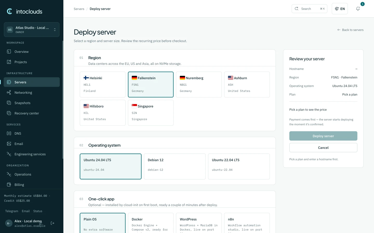Open Snapshots section
The height and width of the screenshot is (233, 374).
(32, 103)
